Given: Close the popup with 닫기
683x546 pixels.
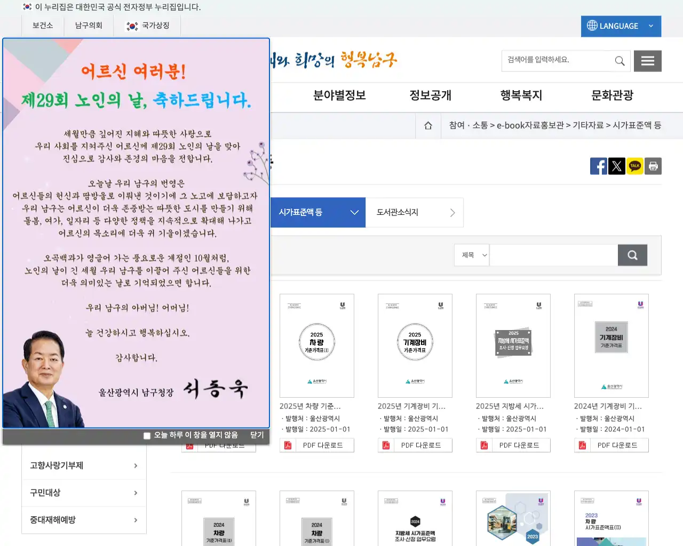Looking at the screenshot, I should point(257,435).
